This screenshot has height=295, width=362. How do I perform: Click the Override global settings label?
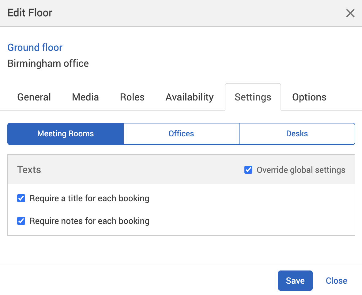[x=301, y=169]
